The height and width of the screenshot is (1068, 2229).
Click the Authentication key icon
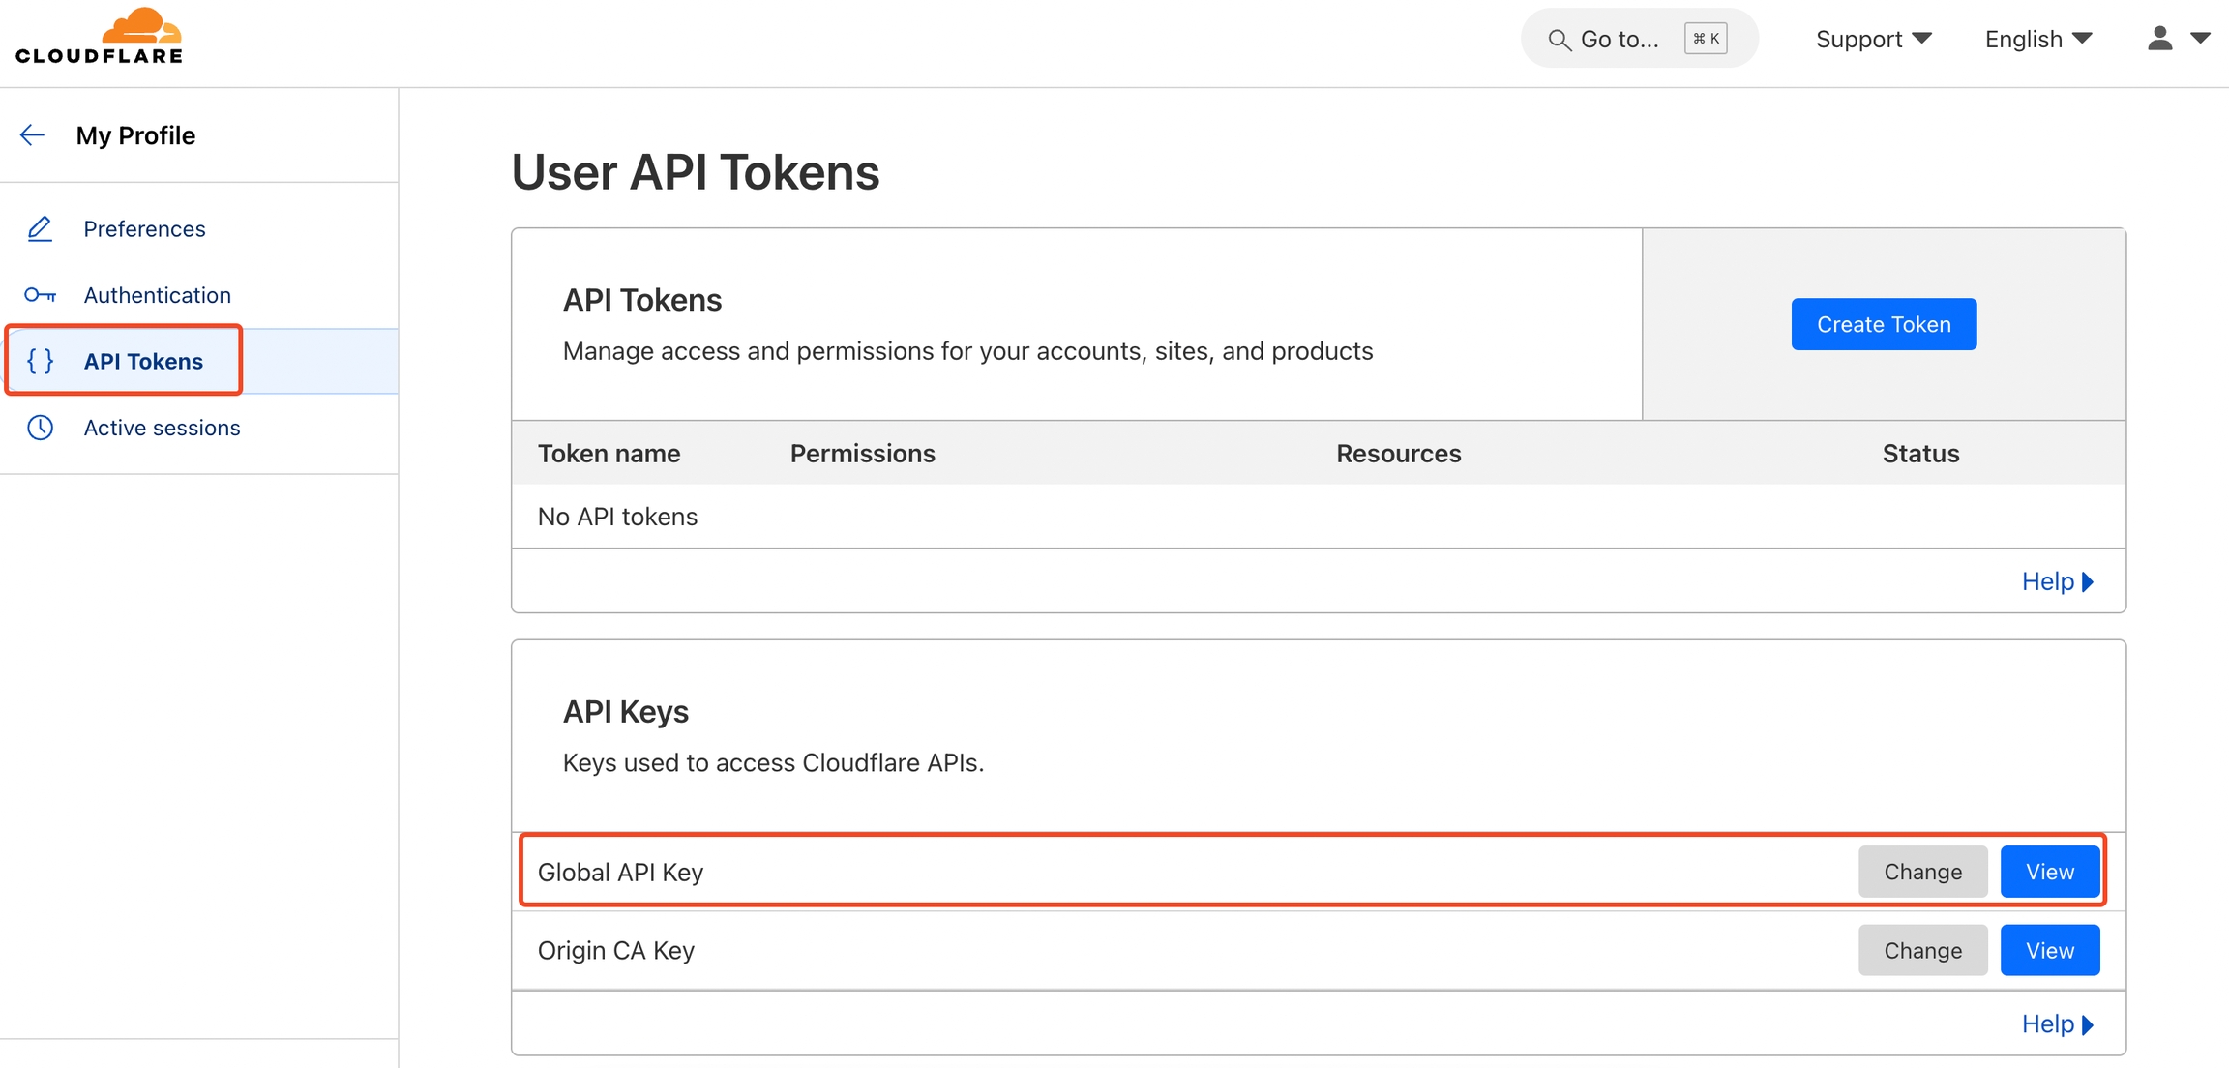40,295
